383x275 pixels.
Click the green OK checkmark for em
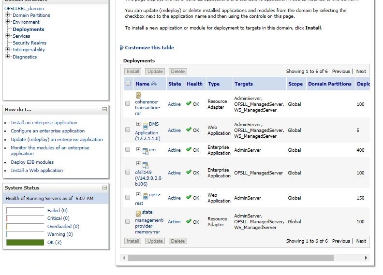(189, 149)
